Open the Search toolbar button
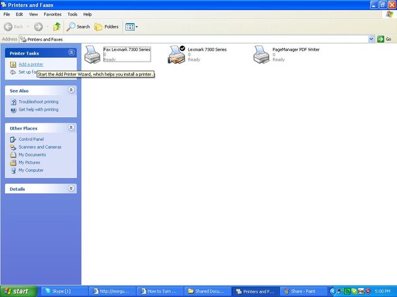 78,26
